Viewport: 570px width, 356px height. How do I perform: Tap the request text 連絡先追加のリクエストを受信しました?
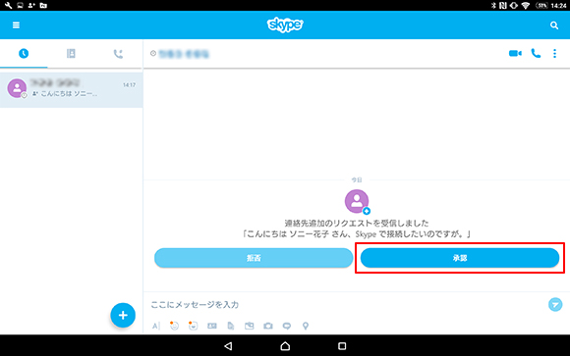(x=357, y=223)
